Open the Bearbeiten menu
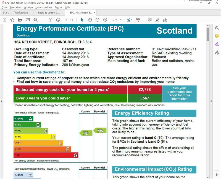This screenshot has width=221, height=179. [x=15, y=7]
